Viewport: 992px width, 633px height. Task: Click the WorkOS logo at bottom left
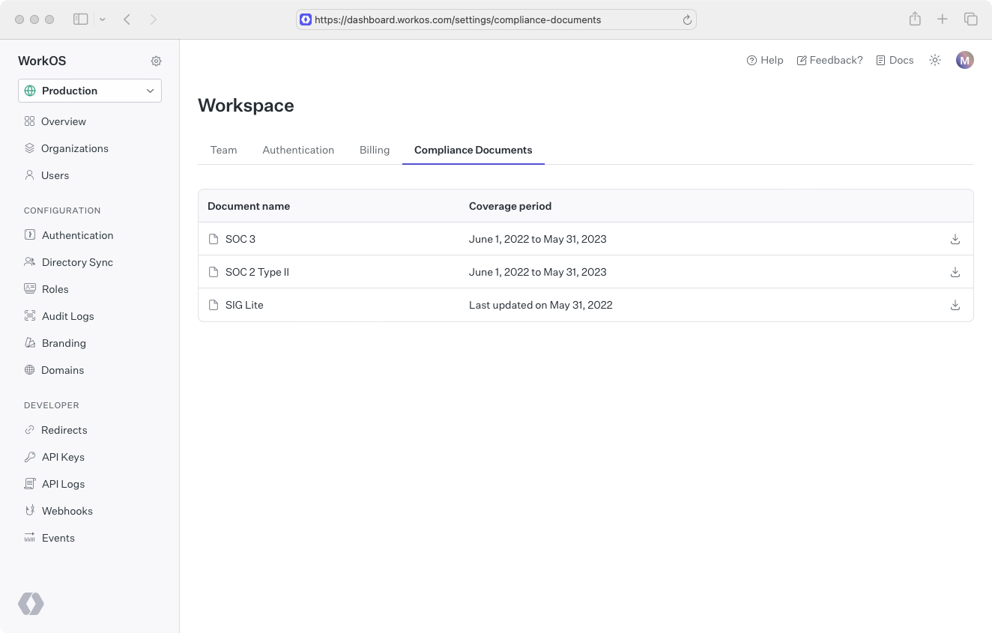31,604
